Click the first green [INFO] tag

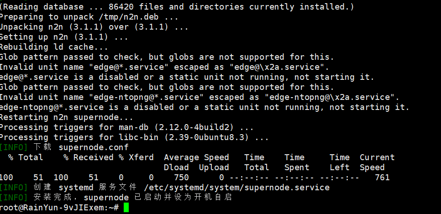(x=14, y=147)
